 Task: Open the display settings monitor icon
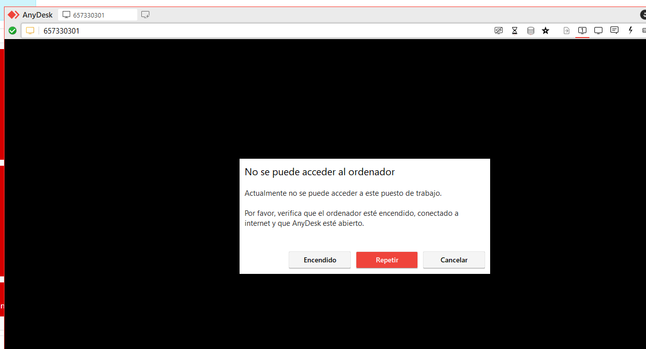(598, 31)
